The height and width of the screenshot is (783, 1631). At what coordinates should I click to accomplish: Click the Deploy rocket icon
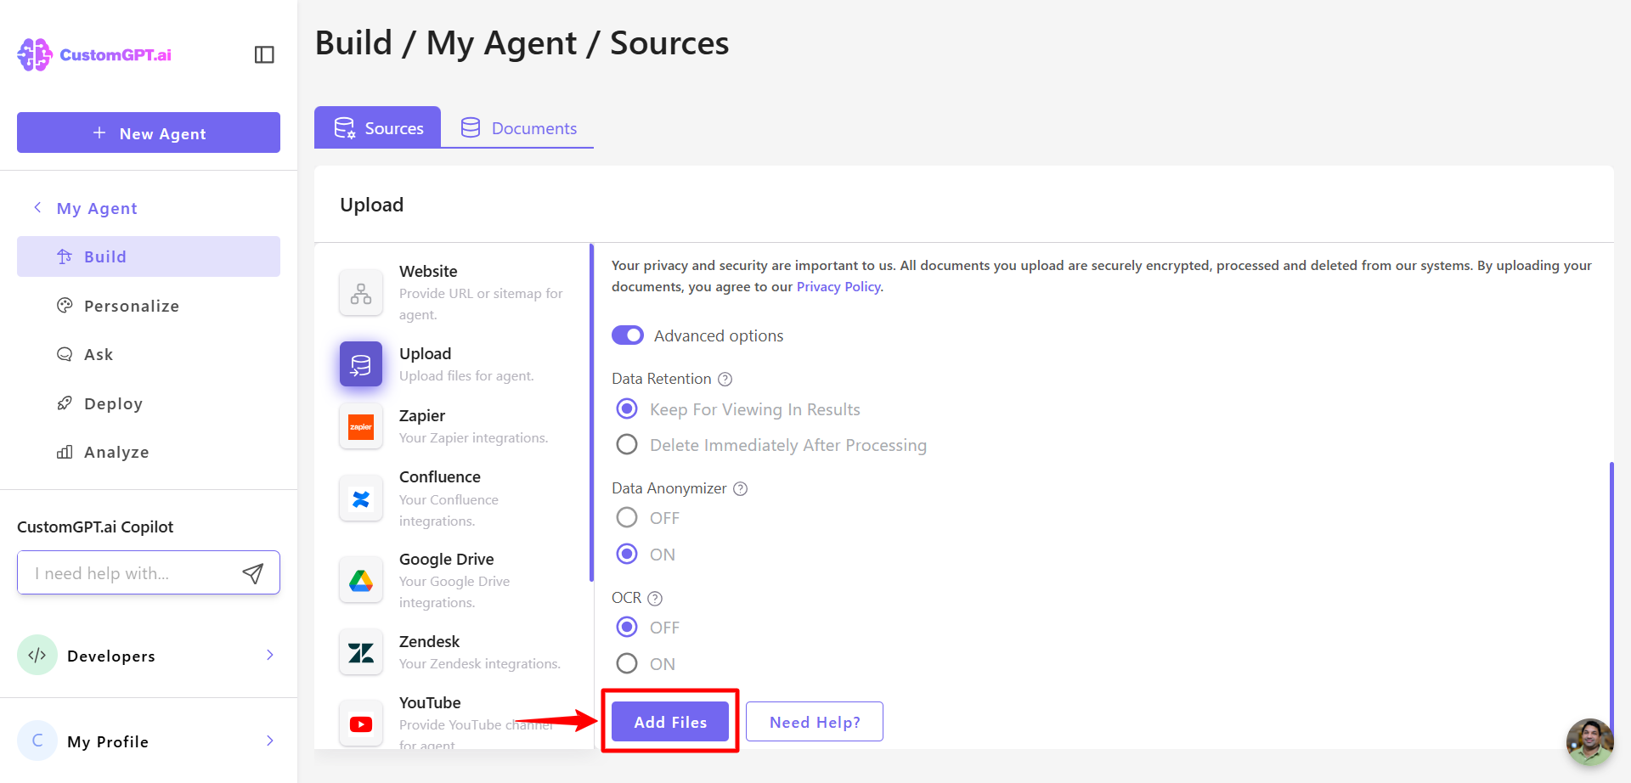pyautogui.click(x=65, y=403)
